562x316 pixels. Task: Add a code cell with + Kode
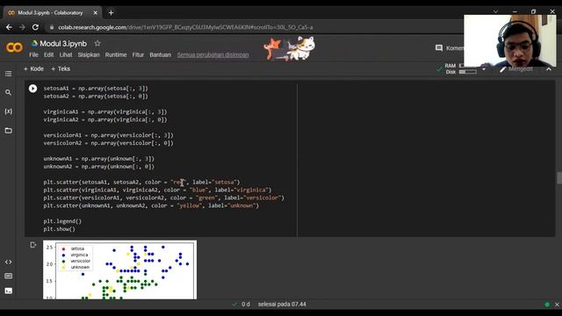click(x=33, y=68)
